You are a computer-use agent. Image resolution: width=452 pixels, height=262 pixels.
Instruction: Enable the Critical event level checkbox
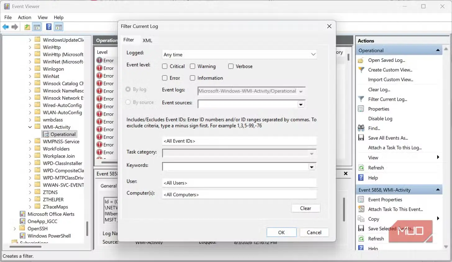click(165, 66)
